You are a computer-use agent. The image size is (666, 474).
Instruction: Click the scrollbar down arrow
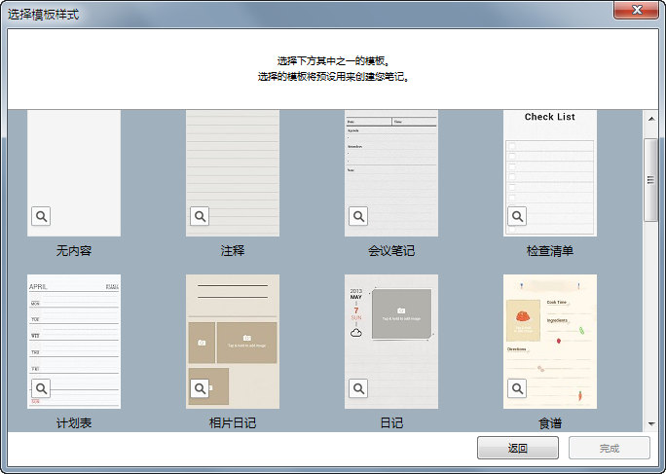click(x=651, y=423)
